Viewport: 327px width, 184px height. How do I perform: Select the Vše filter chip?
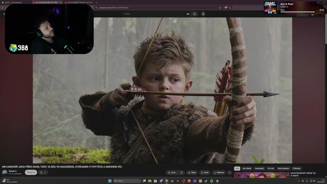pos(237,168)
